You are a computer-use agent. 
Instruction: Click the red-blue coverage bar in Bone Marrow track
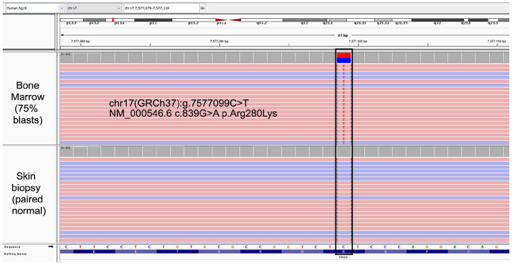pyautogui.click(x=344, y=58)
